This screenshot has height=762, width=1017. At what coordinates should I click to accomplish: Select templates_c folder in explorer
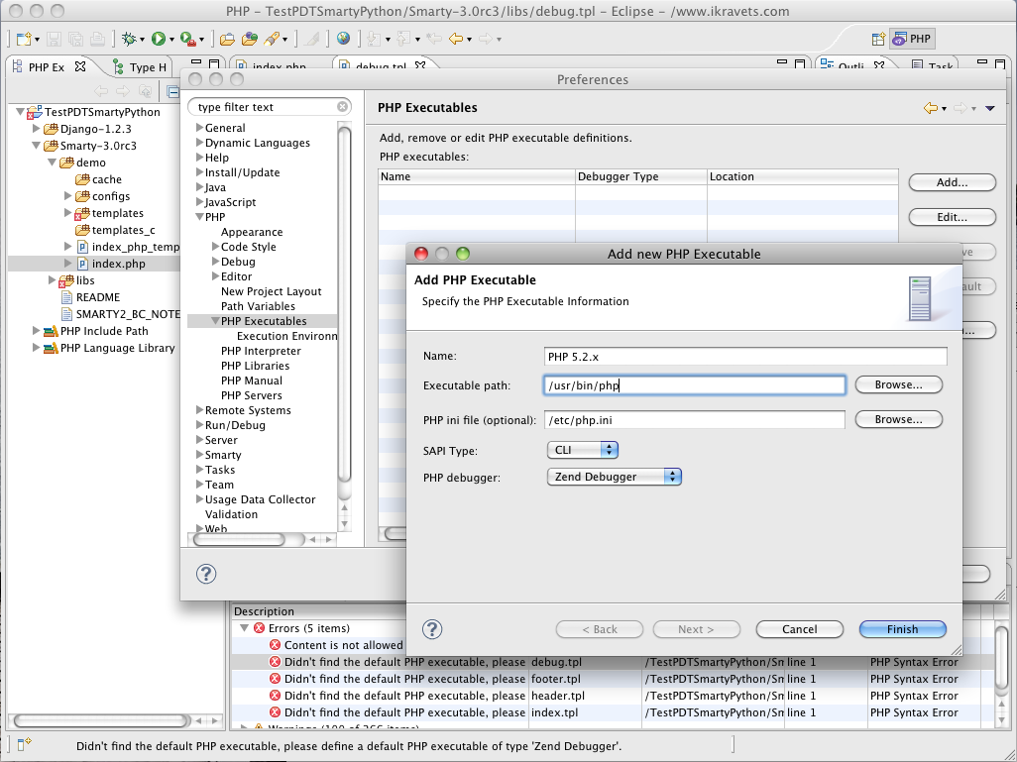click(x=123, y=230)
